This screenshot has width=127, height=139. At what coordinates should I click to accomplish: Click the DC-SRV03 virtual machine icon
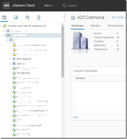(x=14, y=73)
